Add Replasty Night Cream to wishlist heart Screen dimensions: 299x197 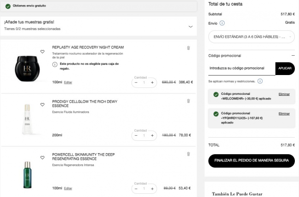pyautogui.click(x=42, y=52)
